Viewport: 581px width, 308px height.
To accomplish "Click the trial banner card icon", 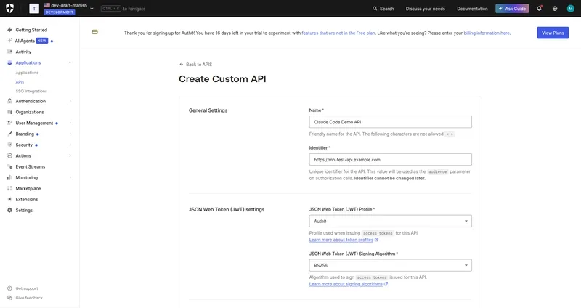I will click(x=95, y=32).
